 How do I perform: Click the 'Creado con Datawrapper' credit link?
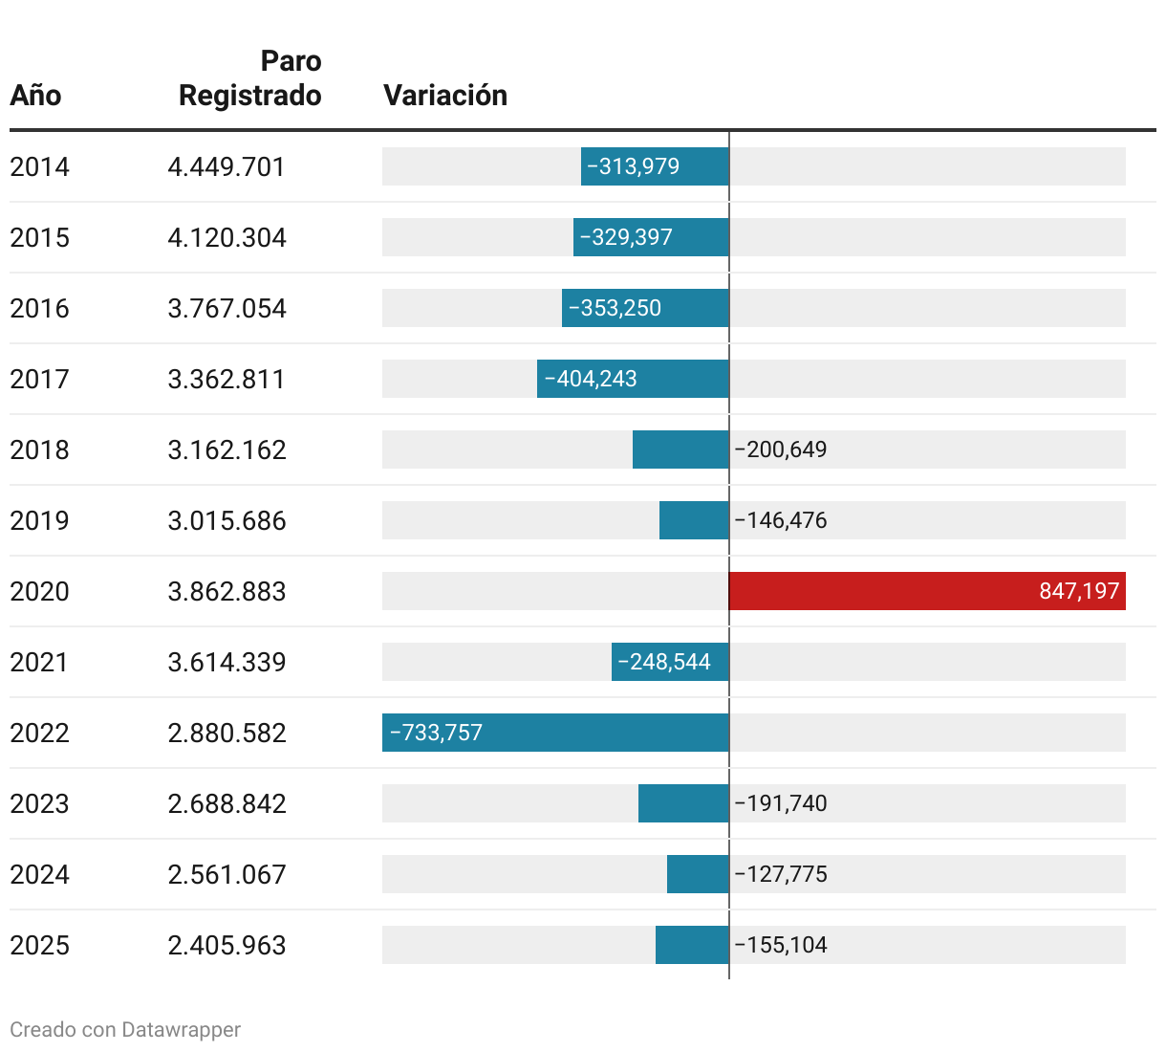click(125, 1029)
